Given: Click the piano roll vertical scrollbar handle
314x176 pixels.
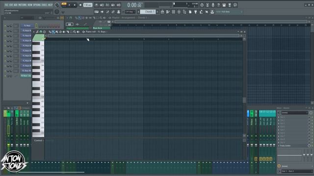Looking at the screenshot, I should [x=244, y=100].
